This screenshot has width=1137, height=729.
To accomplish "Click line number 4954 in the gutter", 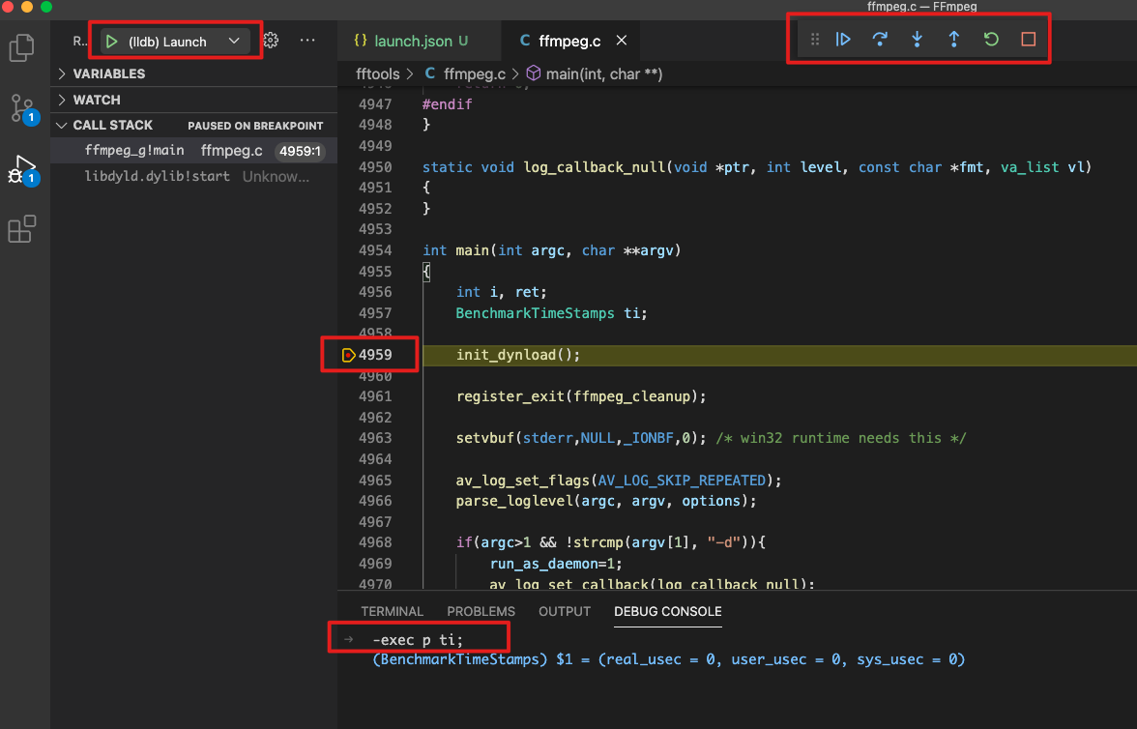I will [x=375, y=250].
